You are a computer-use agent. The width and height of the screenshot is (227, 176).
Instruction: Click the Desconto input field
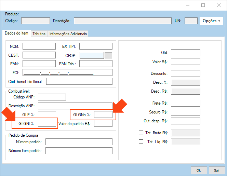[x=185, y=73]
